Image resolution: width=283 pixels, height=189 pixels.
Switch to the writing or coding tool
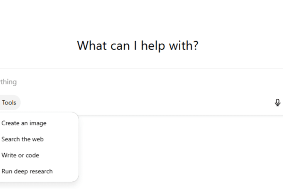[x=20, y=155]
